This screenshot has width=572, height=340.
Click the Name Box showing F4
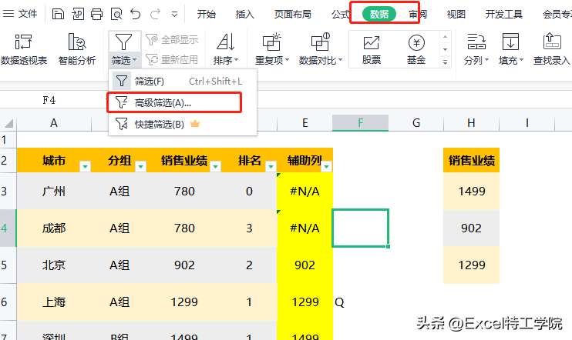49,100
